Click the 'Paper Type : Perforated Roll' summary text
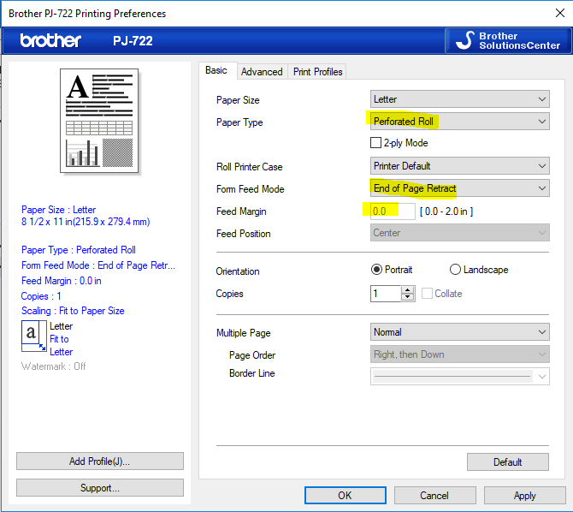Viewport: 573px width, 512px height. coord(79,250)
